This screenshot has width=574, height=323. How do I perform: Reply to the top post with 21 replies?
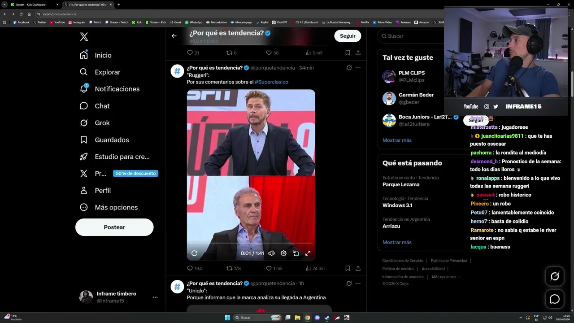[x=193, y=52]
